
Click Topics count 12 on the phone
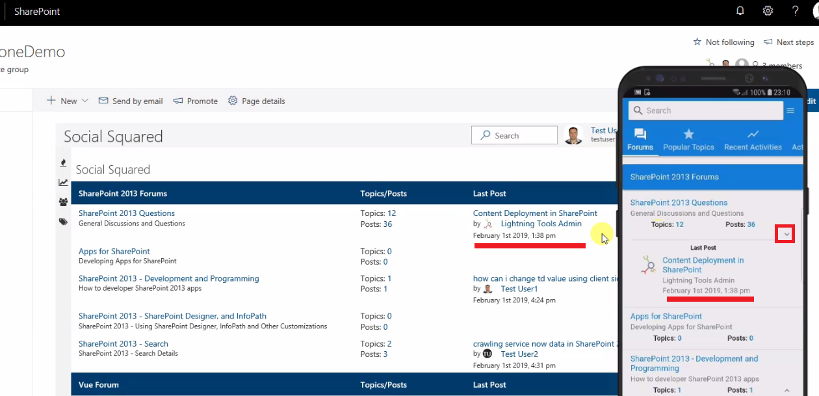(x=679, y=224)
